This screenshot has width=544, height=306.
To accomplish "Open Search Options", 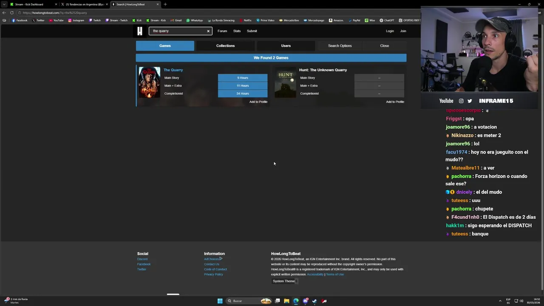I will [x=340, y=46].
